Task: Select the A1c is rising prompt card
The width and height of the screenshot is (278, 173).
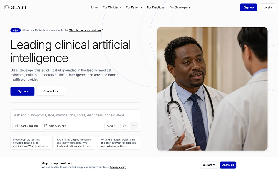Action: coord(75,143)
